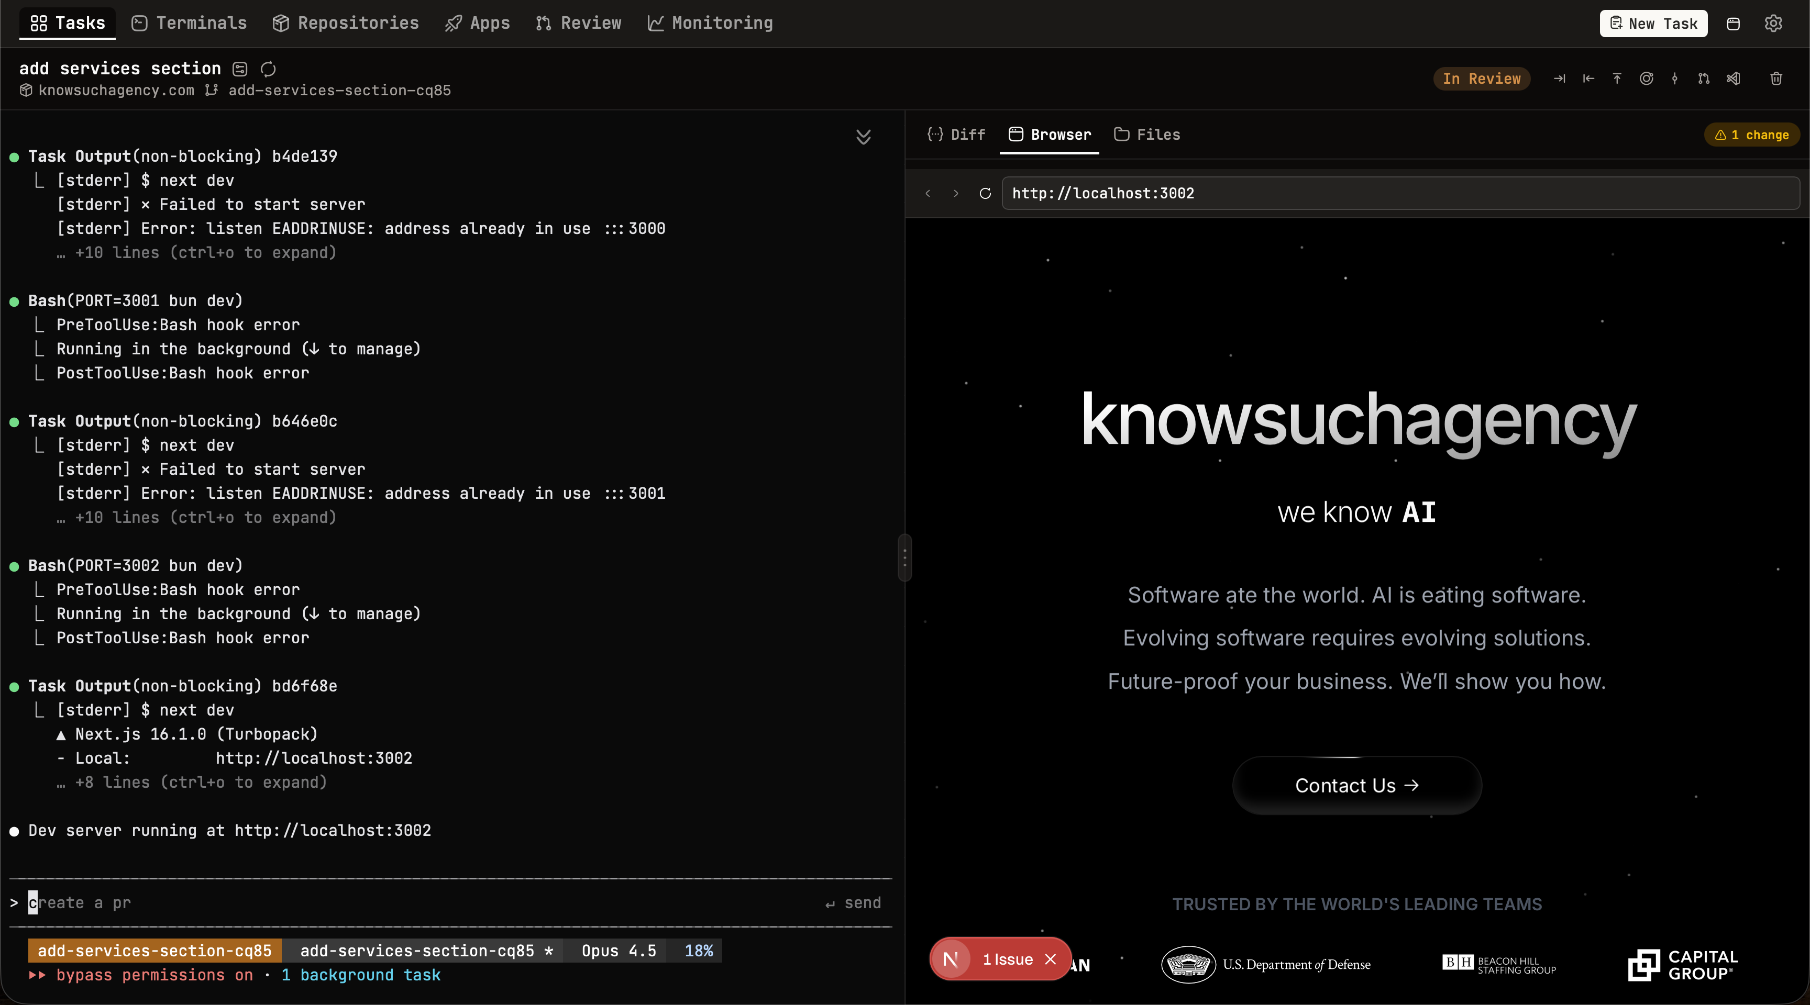Open the Review tab

pos(578,23)
